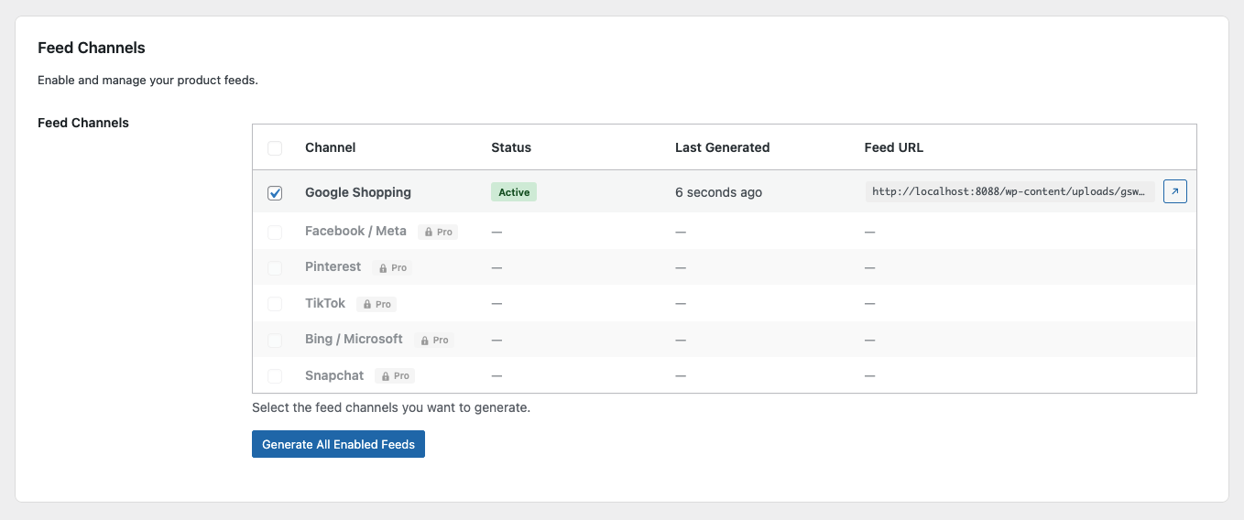
Task: Click the TikTok channel name
Action: coord(325,303)
